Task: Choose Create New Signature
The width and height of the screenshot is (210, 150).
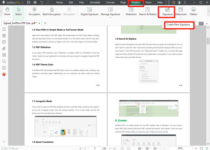Action: [178, 25]
